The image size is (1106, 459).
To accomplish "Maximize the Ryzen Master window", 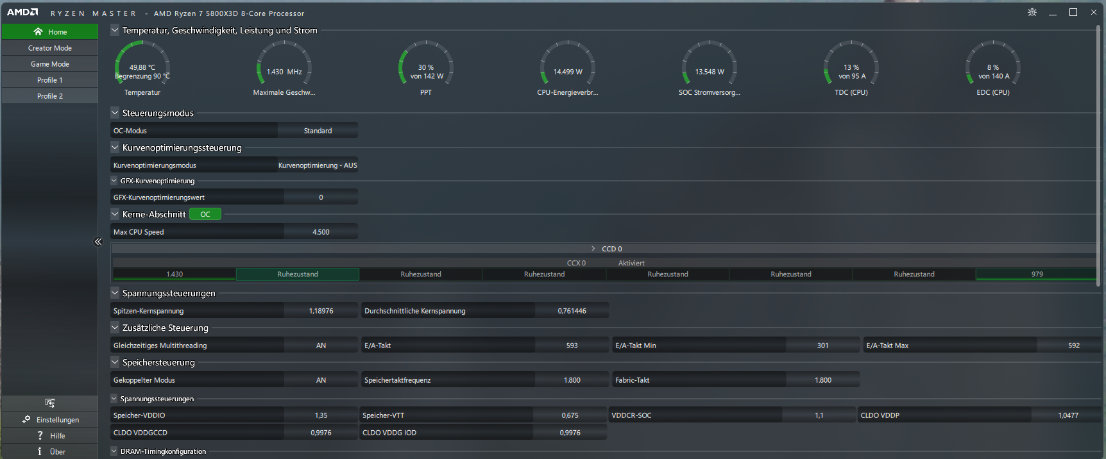I will point(1073,12).
